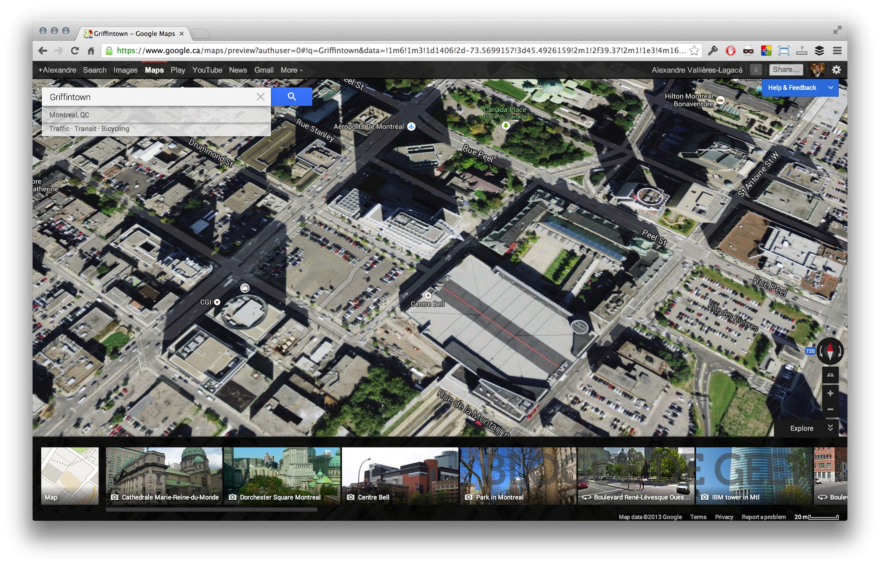This screenshot has height=566, width=880.
Task: Click the 20 m scale bar
Action: pos(816,517)
